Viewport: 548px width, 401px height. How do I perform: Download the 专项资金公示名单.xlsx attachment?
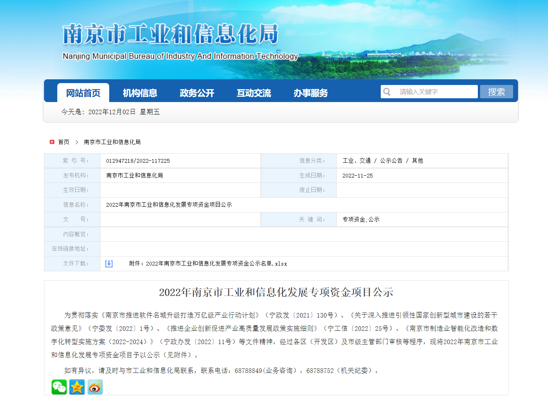pos(208,264)
